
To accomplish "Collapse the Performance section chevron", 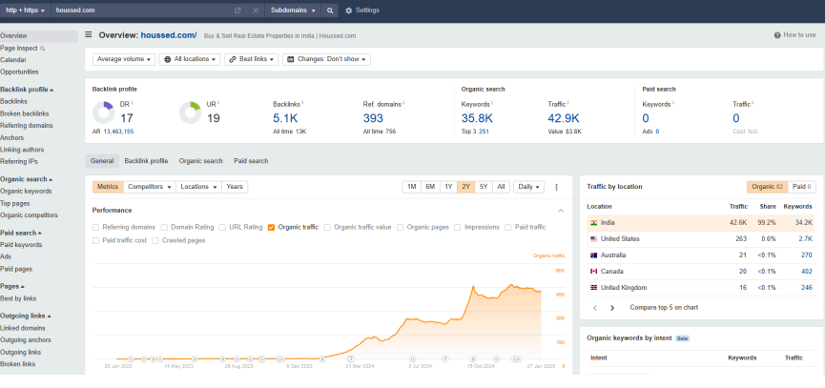I will point(561,211).
